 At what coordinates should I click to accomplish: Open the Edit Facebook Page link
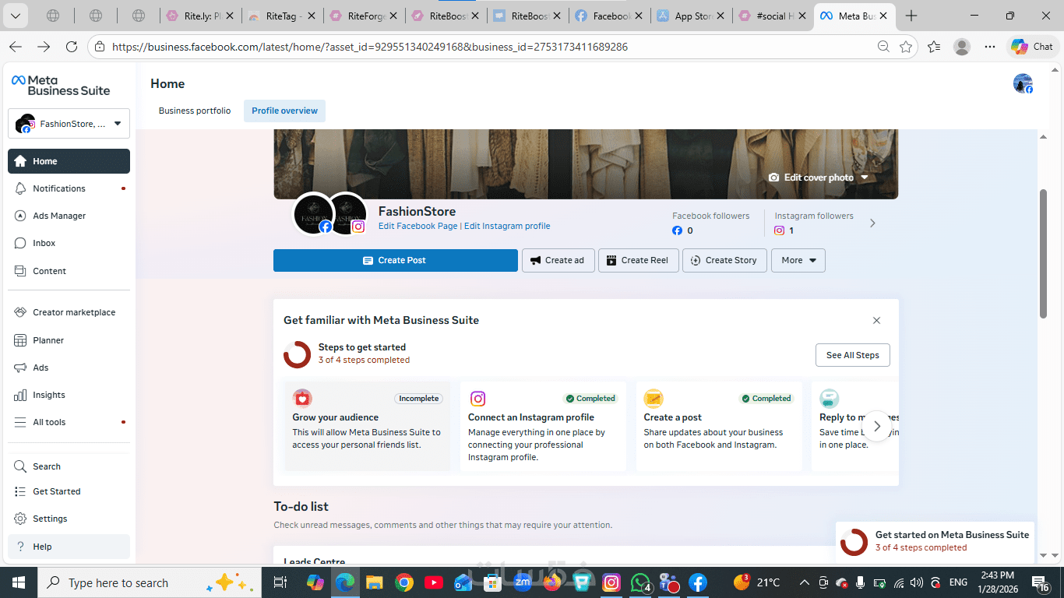coord(418,226)
